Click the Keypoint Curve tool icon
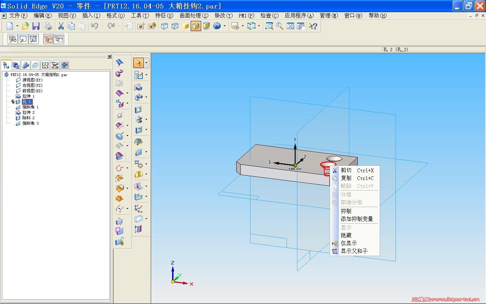 (119, 168)
